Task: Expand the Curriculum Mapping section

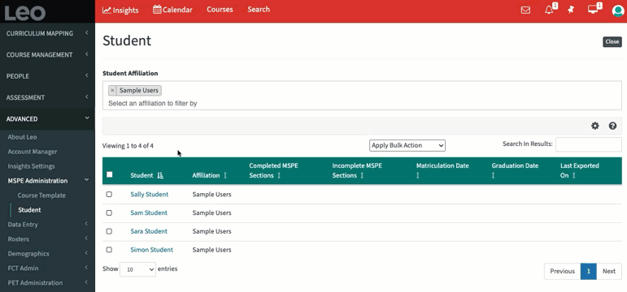Action: pos(47,33)
